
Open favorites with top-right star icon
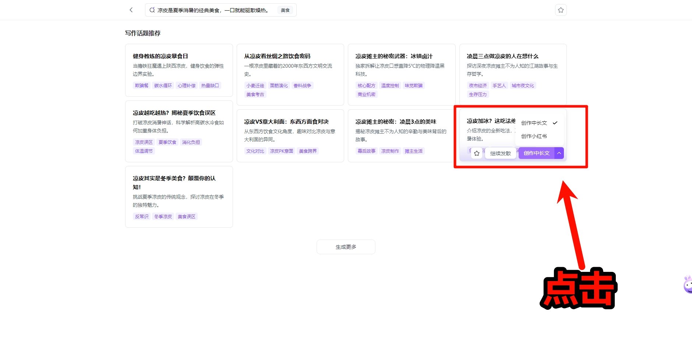tap(561, 10)
